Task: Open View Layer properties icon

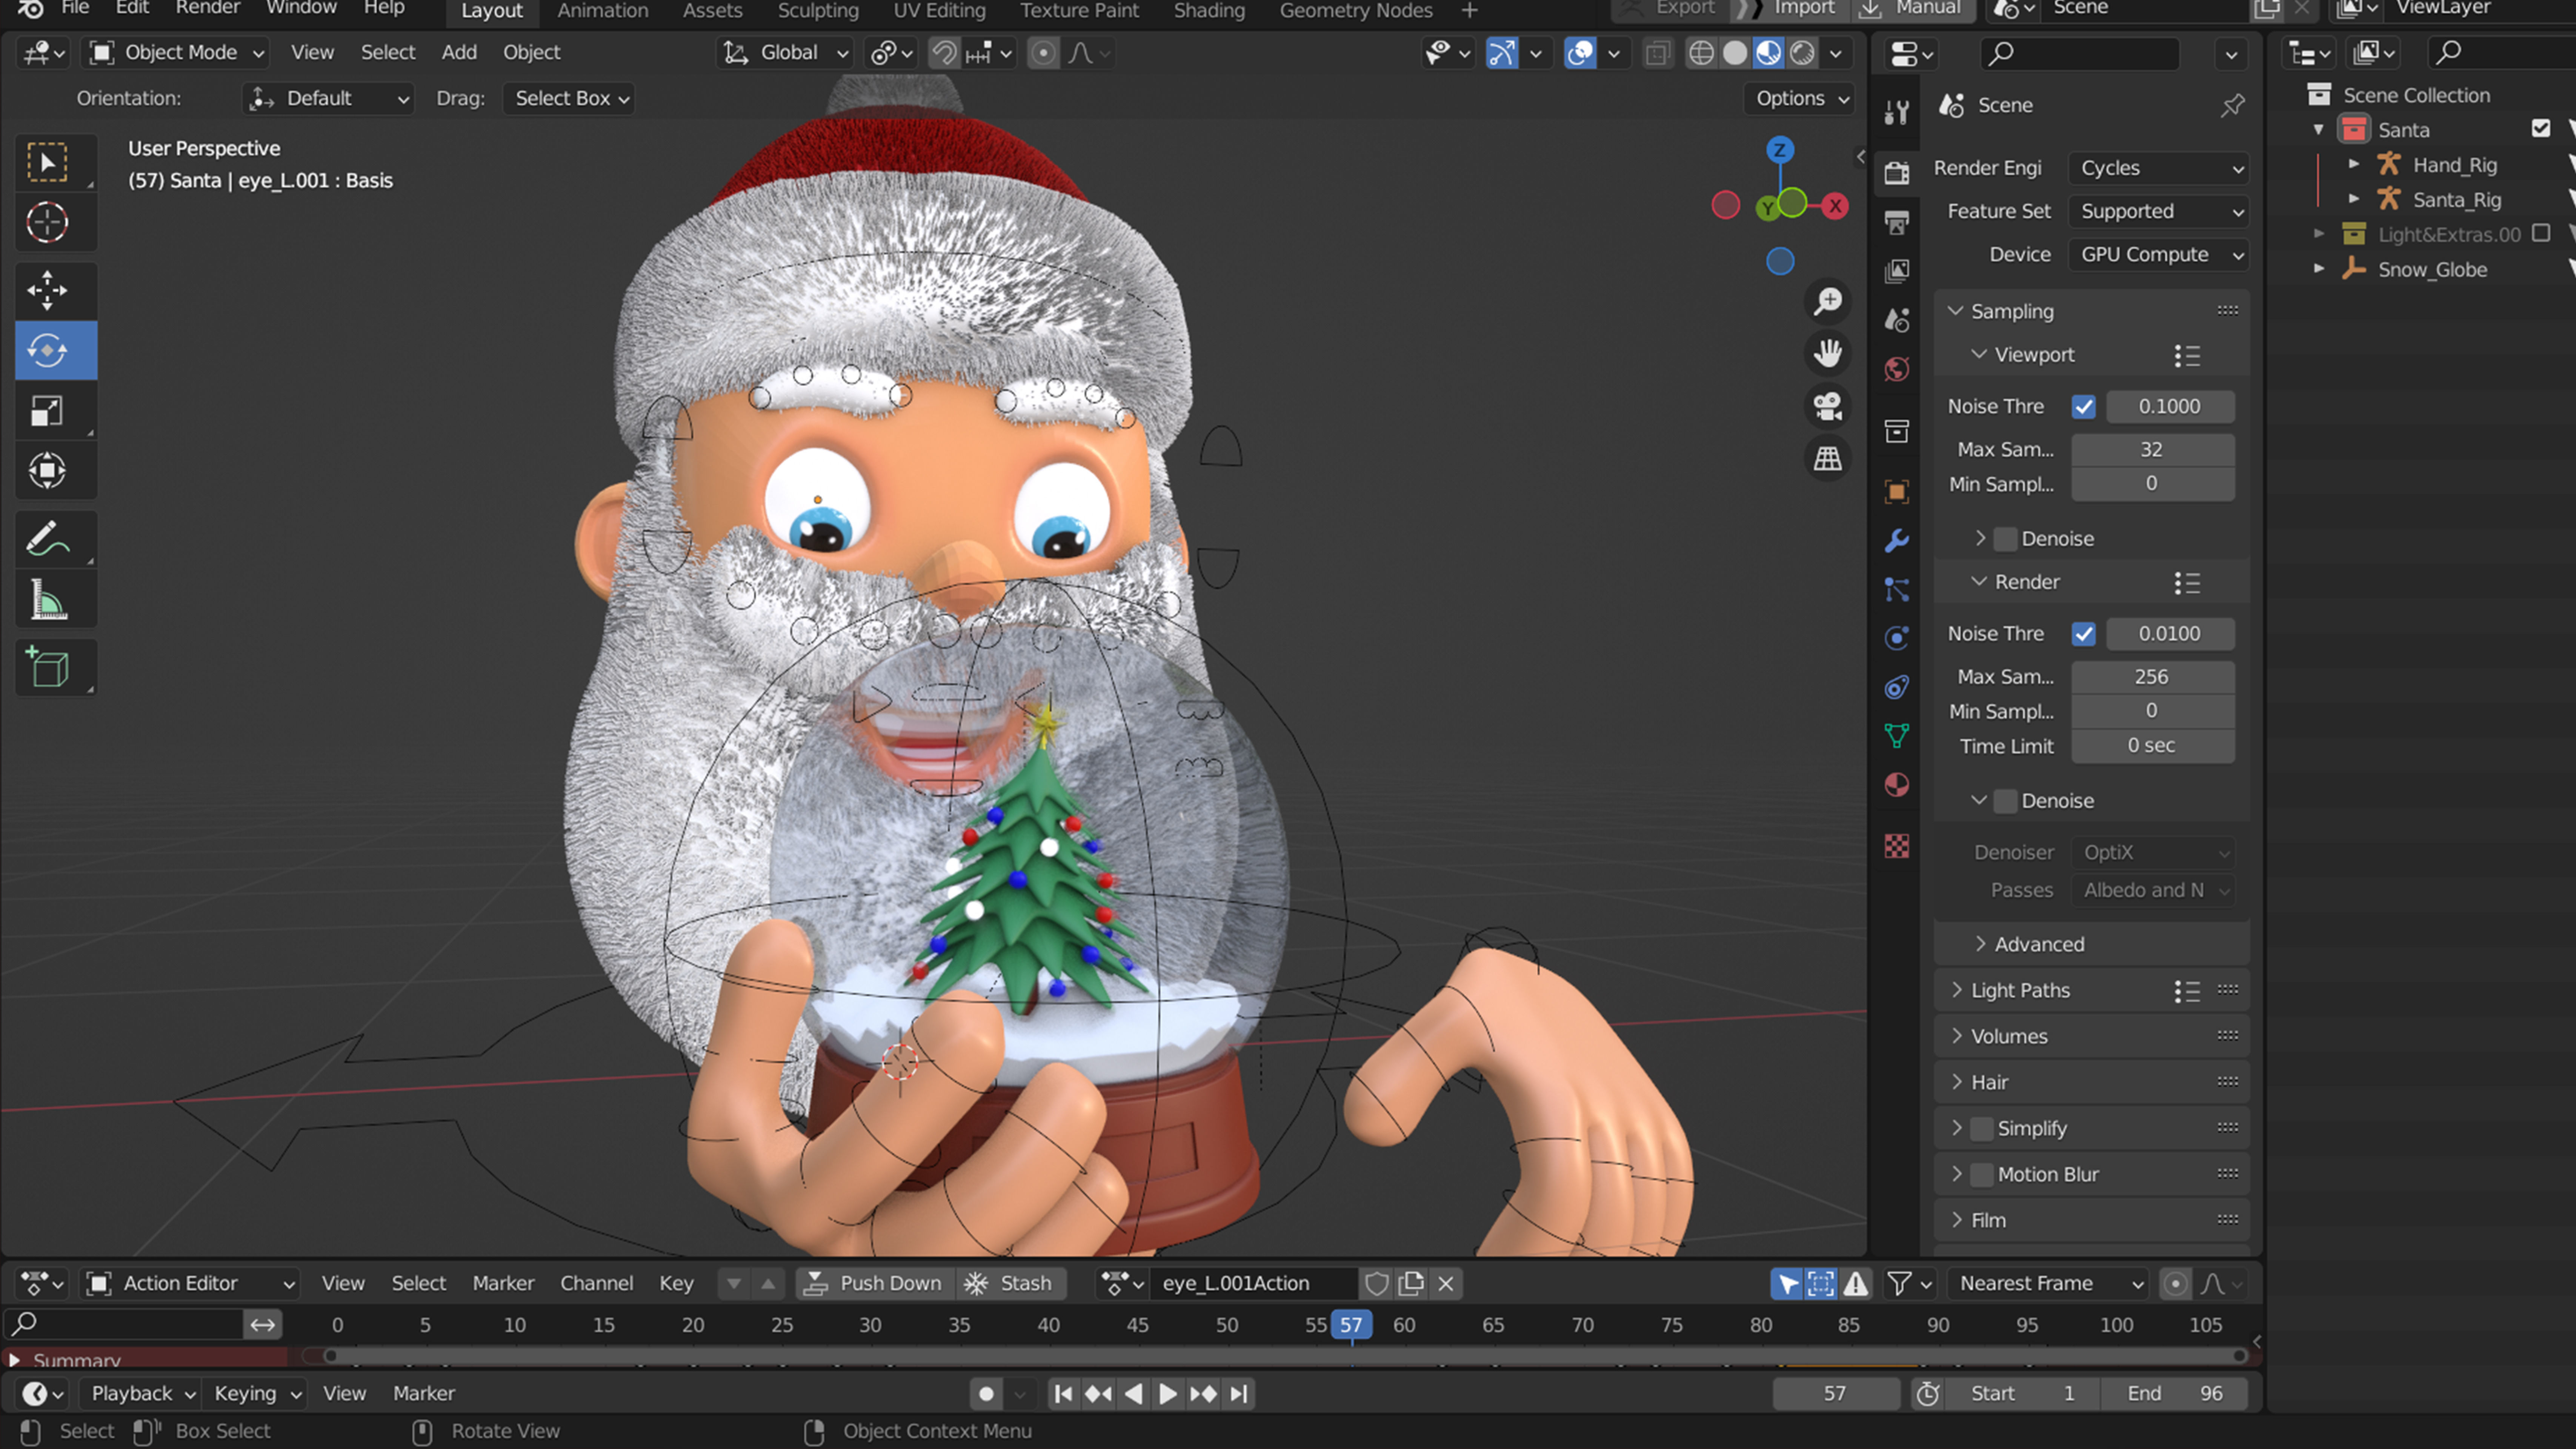Action: [1897, 271]
